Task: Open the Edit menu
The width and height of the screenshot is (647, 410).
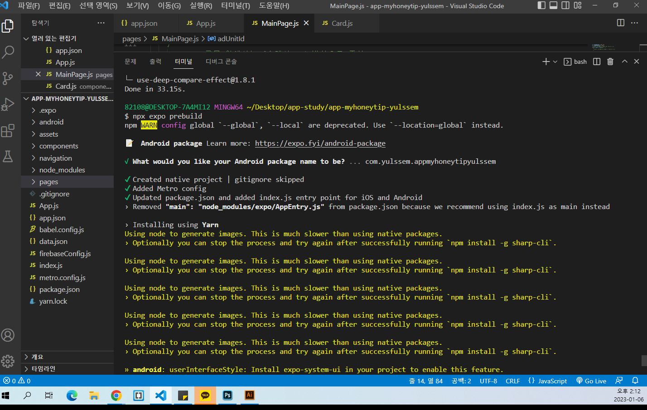Action: pos(59,6)
